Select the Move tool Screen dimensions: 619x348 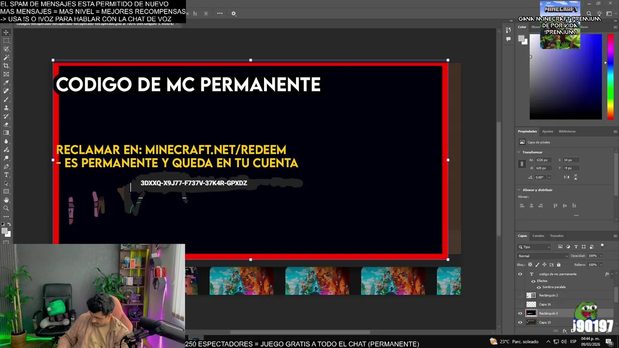(6, 32)
